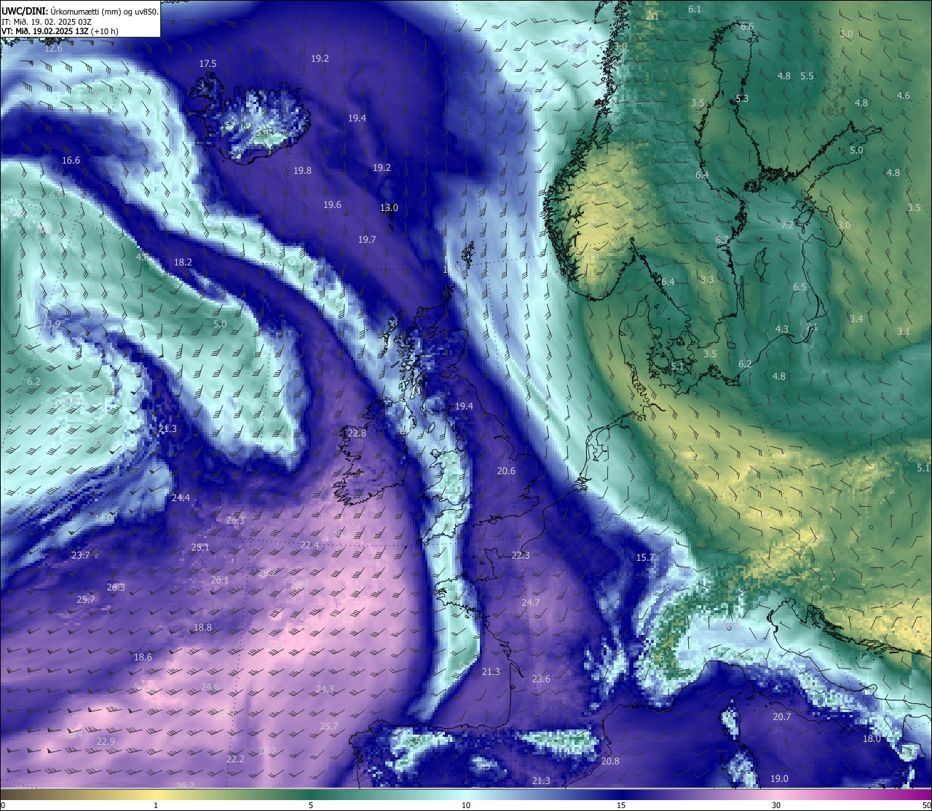Click the 20.7 value near Italy
Screen dimensions: 932x811
tap(781, 717)
